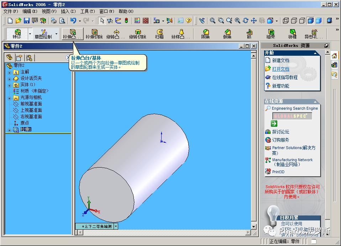The height and width of the screenshot is (246, 341).
Task: Expand the 拉伸1 feature tree node
Action: point(10,130)
